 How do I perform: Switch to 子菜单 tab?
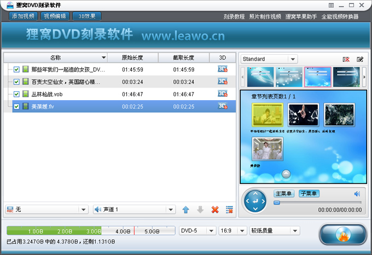coord(309,194)
